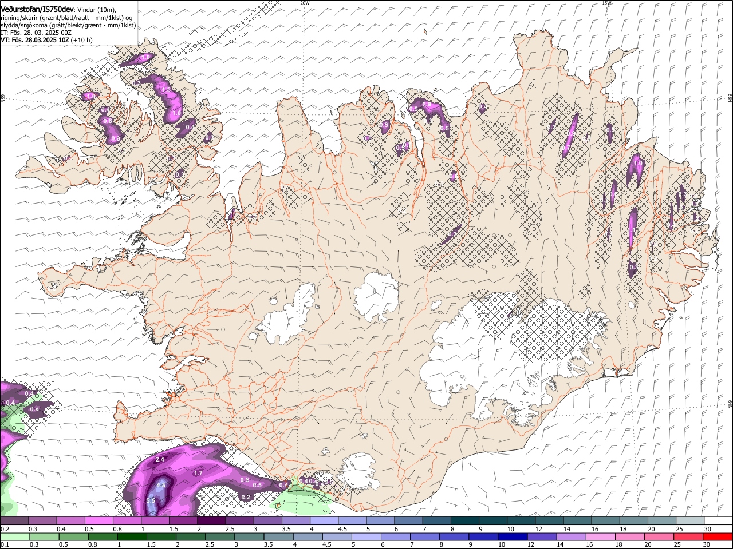Pick the navy blue lower-legend swatch at 10
This screenshot has width=733, height=549.
513,536
